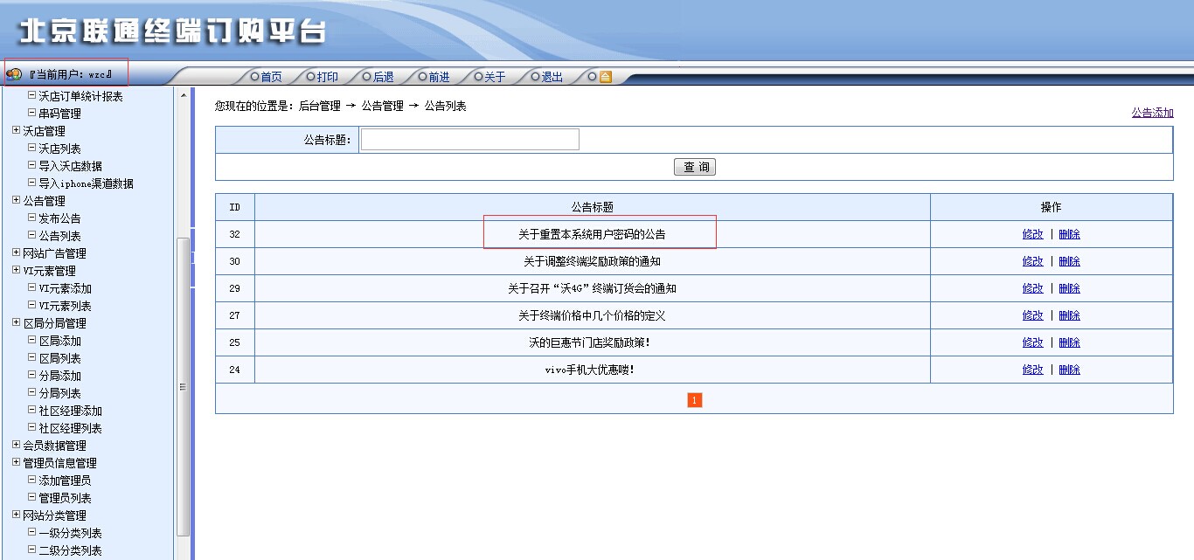The image size is (1194, 560).
Task: Open 区局添加 in the sidebar
Action: (x=59, y=341)
